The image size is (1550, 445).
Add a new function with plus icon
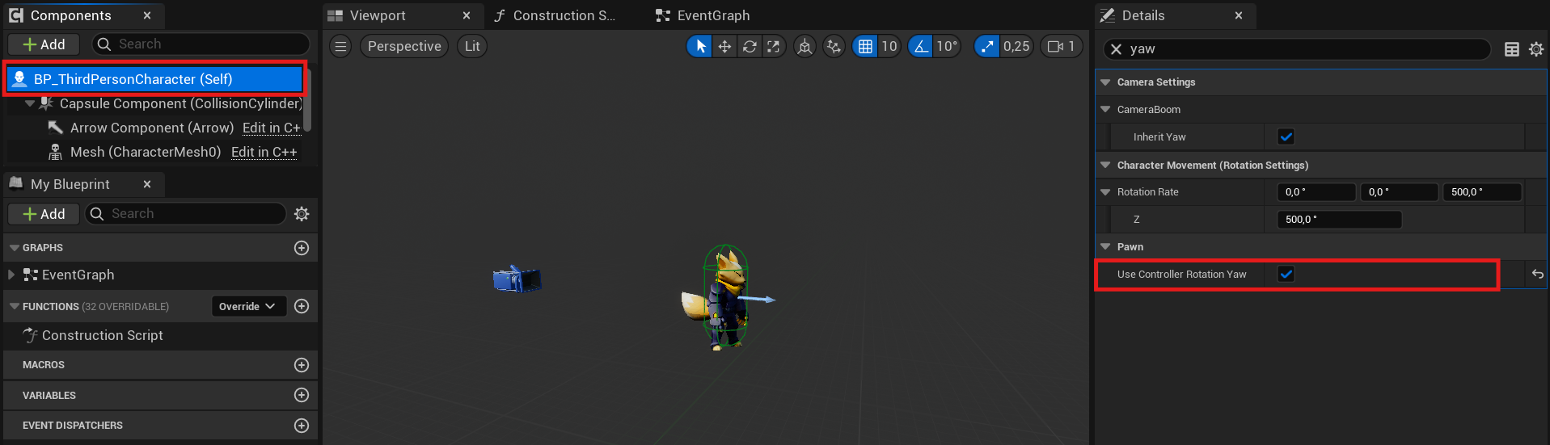coord(302,306)
